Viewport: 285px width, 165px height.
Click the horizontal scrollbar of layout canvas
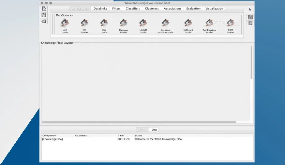(139, 122)
